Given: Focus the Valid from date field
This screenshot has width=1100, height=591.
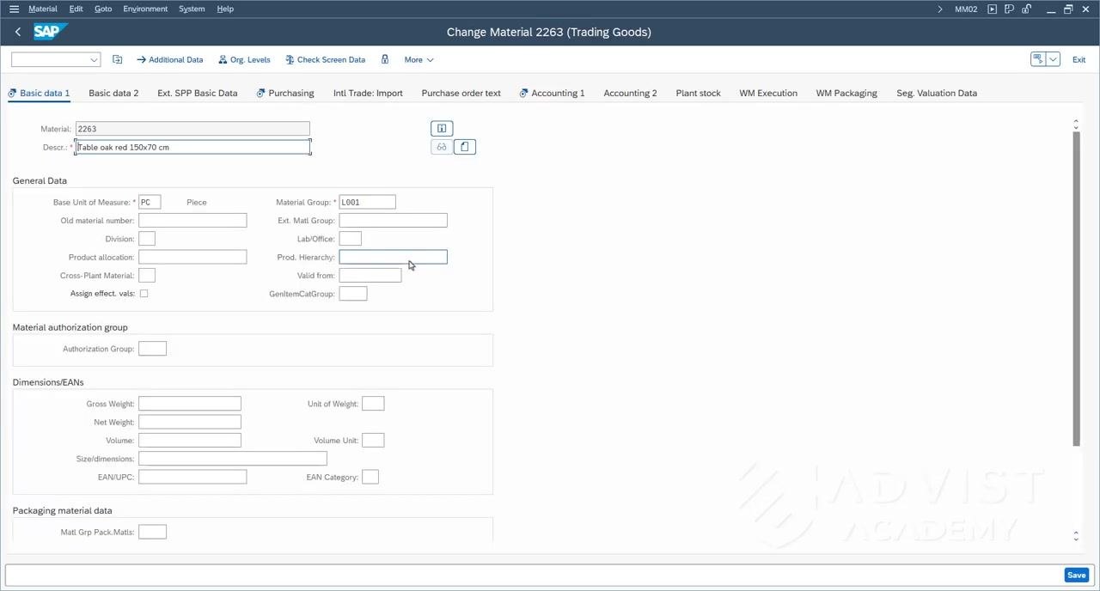Looking at the screenshot, I should click(370, 276).
